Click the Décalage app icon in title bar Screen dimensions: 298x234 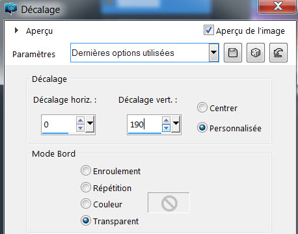[11, 8]
